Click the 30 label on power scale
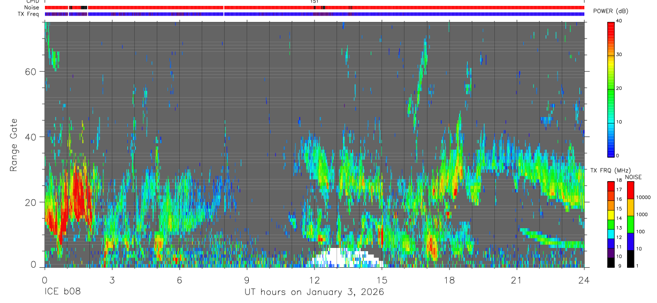Image resolution: width=657 pixels, height=303 pixels. (619, 55)
